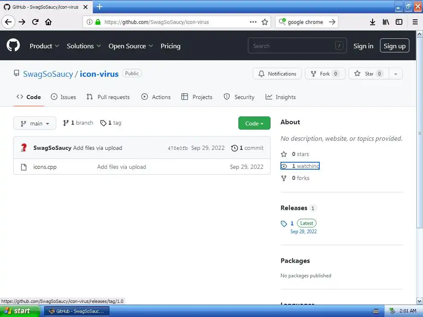View the 1 tag link
This screenshot has width=423, height=317.
click(x=111, y=123)
